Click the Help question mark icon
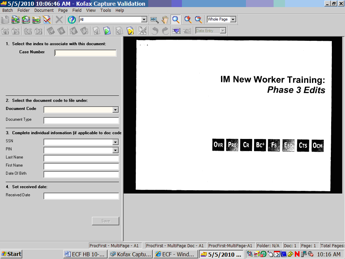Screen dimensions: 345x259 click(71, 20)
